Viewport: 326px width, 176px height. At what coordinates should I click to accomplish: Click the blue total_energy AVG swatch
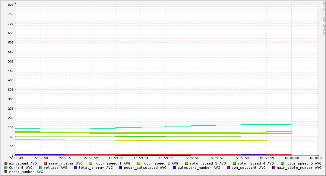(76, 168)
